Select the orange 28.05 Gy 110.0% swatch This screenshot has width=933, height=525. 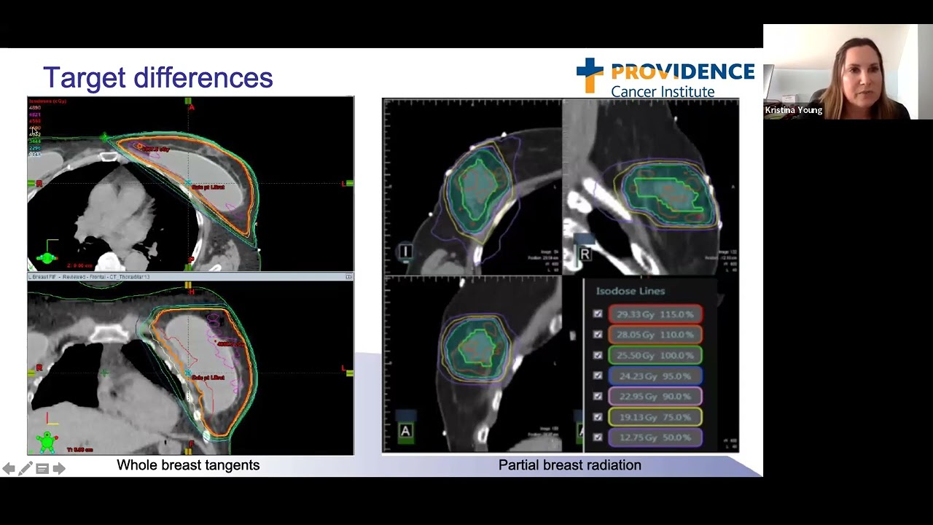pos(655,335)
